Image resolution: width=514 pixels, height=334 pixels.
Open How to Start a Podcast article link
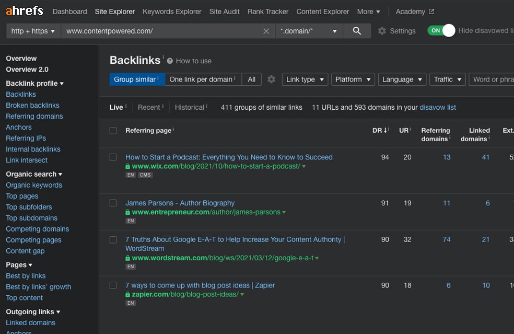tap(229, 157)
